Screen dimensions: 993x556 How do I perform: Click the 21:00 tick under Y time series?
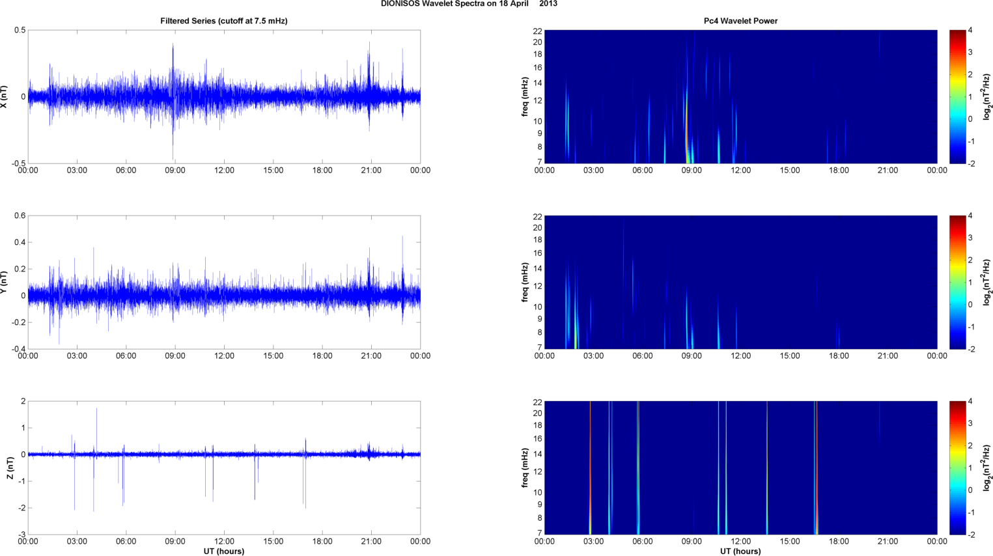click(371, 356)
